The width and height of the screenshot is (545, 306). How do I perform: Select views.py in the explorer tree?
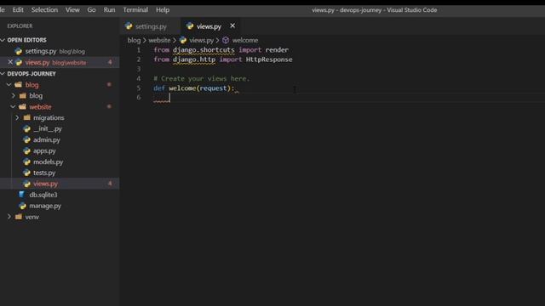click(60, 184)
